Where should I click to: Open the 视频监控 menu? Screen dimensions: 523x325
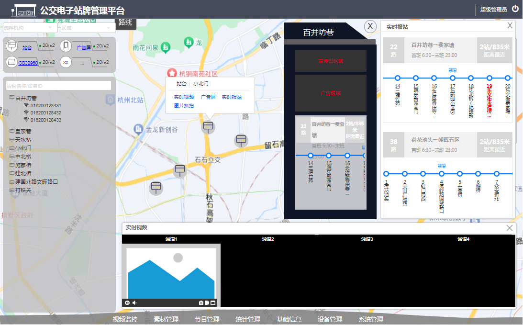pos(125,319)
